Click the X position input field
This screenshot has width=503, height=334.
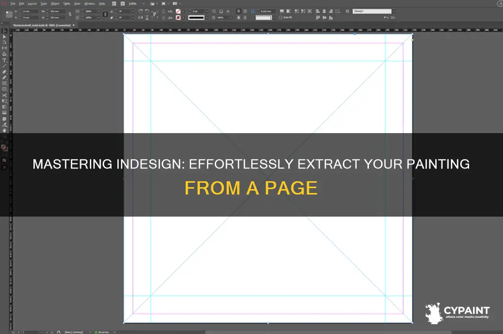click(30, 11)
